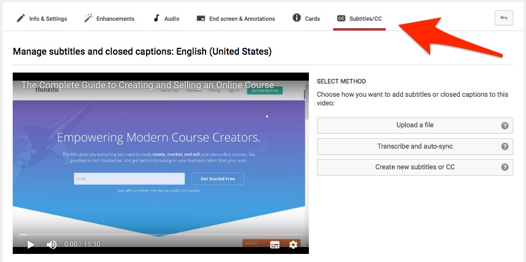This screenshot has width=526, height=262.
Task: Choose Create new subtitles or CC
Action: pos(415,167)
